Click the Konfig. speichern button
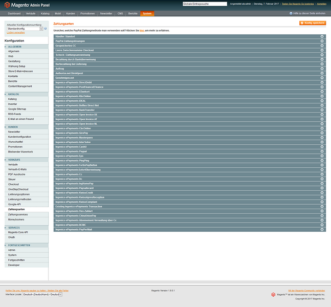The width and height of the screenshot is (331, 307). coord(313,23)
